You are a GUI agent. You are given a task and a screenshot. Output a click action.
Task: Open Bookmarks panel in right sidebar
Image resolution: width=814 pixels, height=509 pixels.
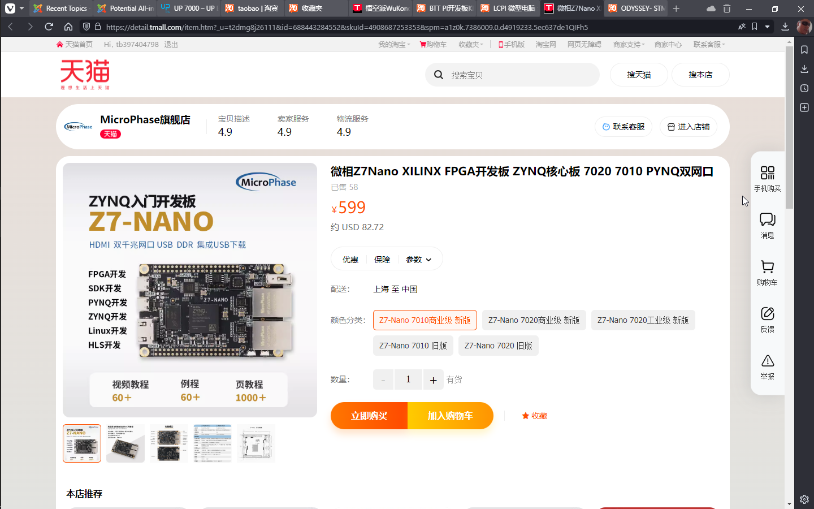[x=804, y=50]
